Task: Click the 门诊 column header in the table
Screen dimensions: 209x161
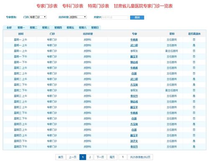Action: click(x=52, y=34)
